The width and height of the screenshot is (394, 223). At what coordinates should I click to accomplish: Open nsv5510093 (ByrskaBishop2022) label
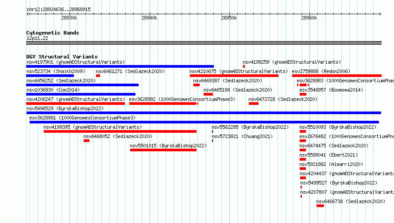click(338, 127)
